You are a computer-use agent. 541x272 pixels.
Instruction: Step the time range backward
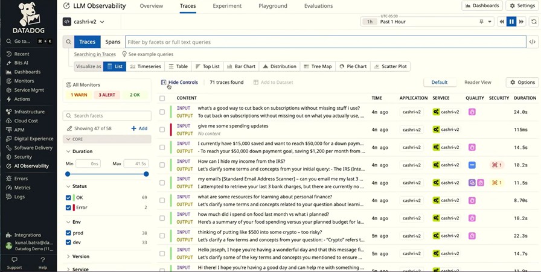[502, 22]
